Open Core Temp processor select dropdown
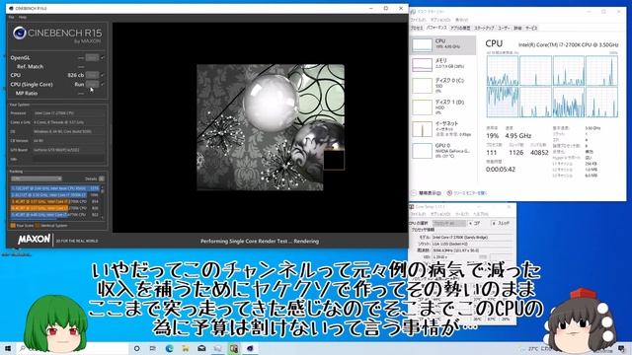 [449, 223]
